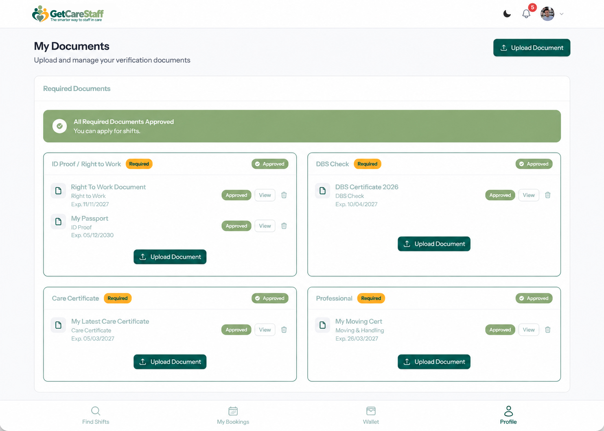Click 'Right To Work Document' title
604x431 pixels.
108,187
